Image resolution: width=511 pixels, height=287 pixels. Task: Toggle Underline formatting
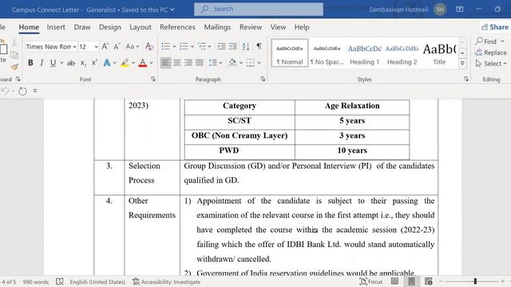pos(53,63)
